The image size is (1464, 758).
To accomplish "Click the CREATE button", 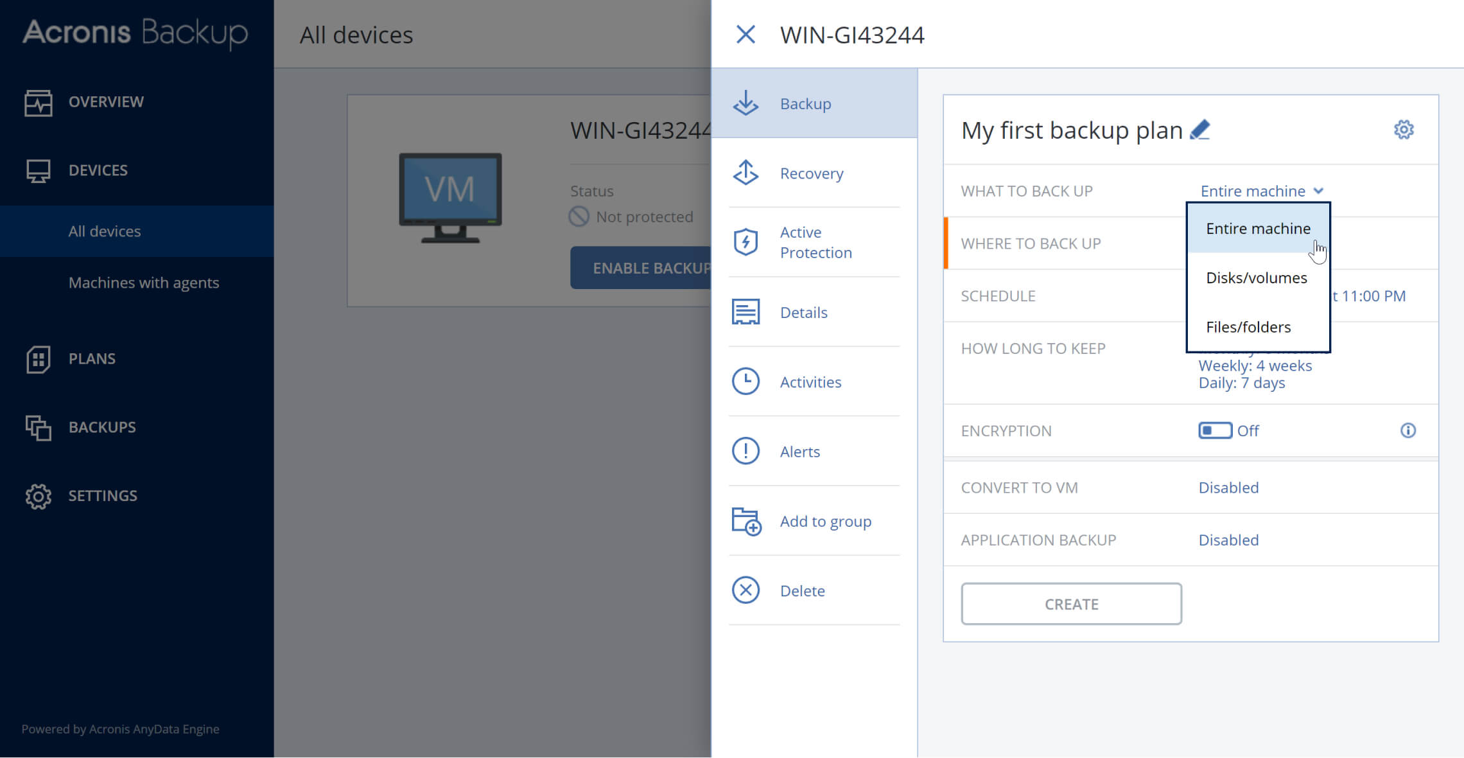I will [x=1071, y=604].
